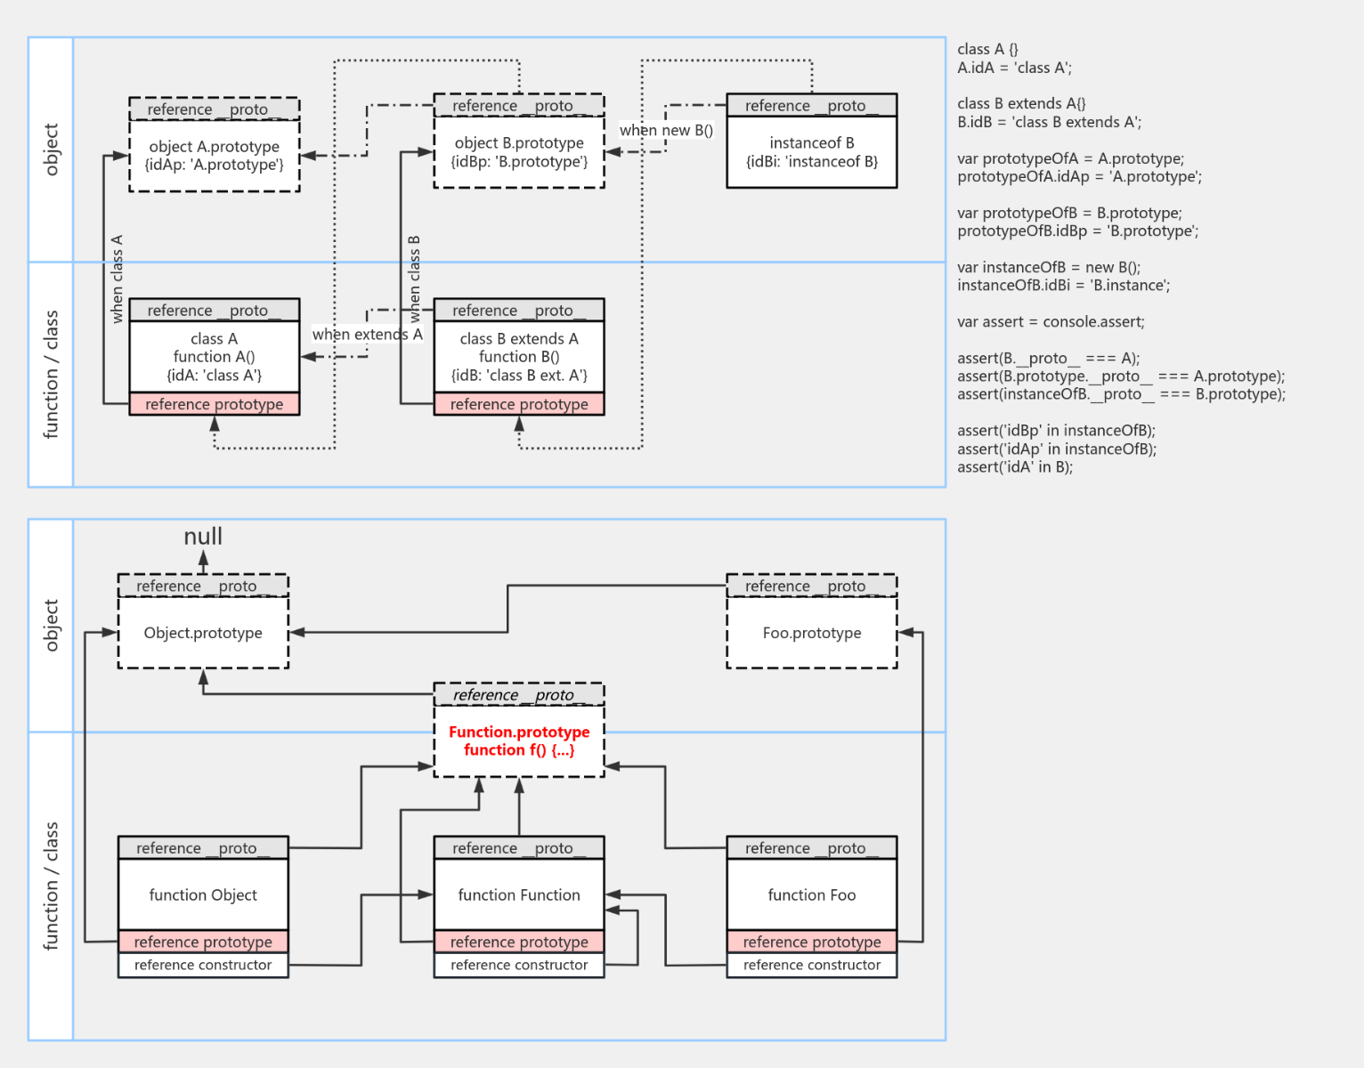Click the 'assert(B.__proto__ === A);' code line
The height and width of the screenshot is (1068, 1364).
(x=1048, y=358)
